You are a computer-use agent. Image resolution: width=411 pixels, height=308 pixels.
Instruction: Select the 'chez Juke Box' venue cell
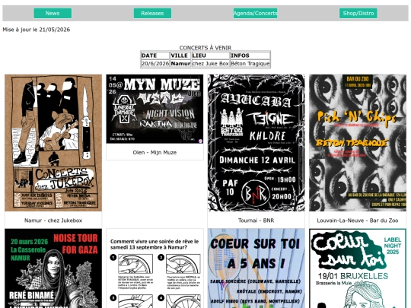[x=211, y=63]
